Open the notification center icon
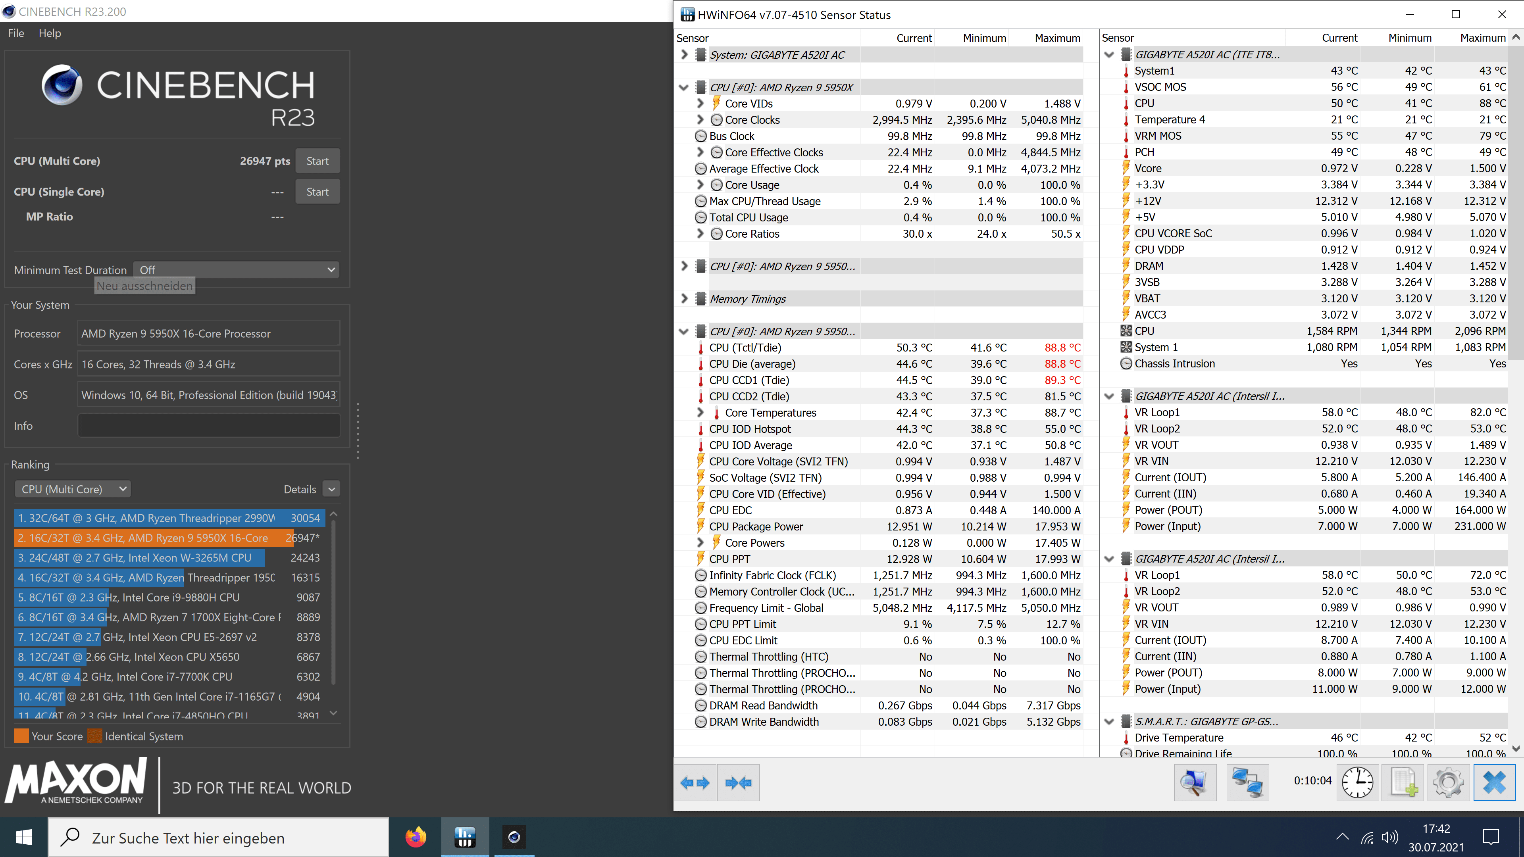The width and height of the screenshot is (1524, 857). (x=1491, y=837)
